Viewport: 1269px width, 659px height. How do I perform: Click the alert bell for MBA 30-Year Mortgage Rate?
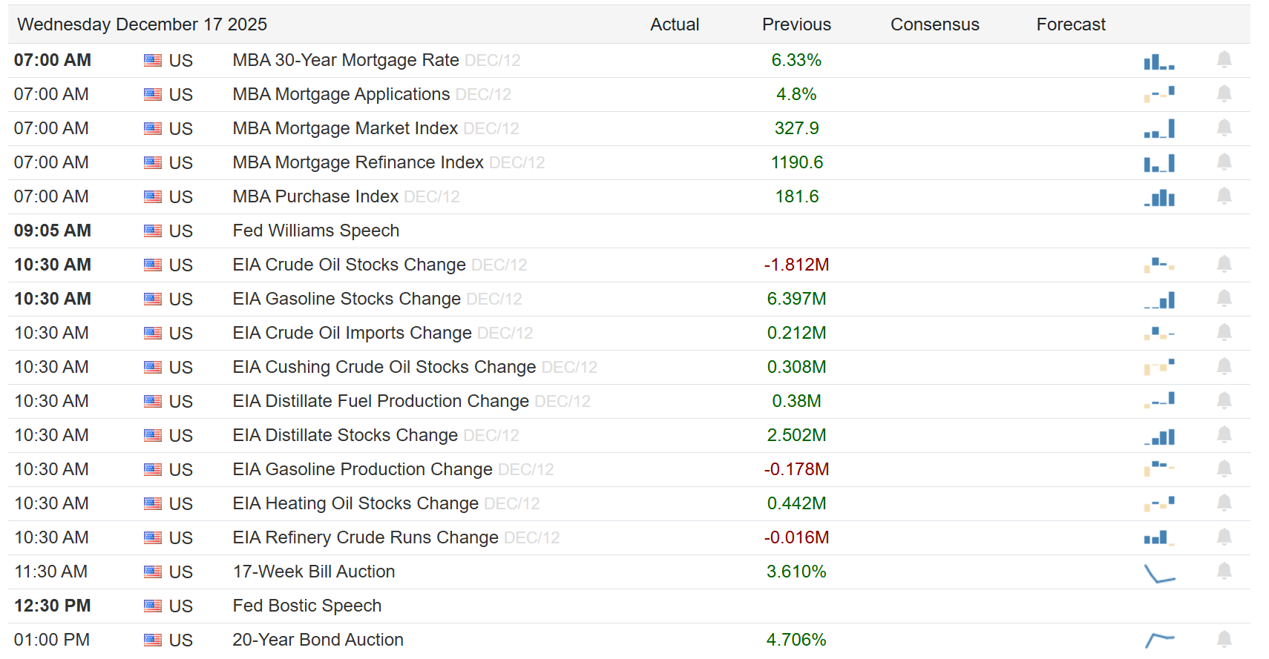pyautogui.click(x=1224, y=60)
